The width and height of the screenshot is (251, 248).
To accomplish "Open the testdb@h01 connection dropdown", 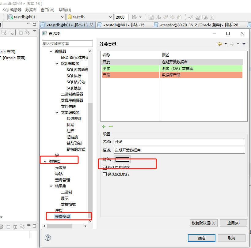I will coord(62,17).
